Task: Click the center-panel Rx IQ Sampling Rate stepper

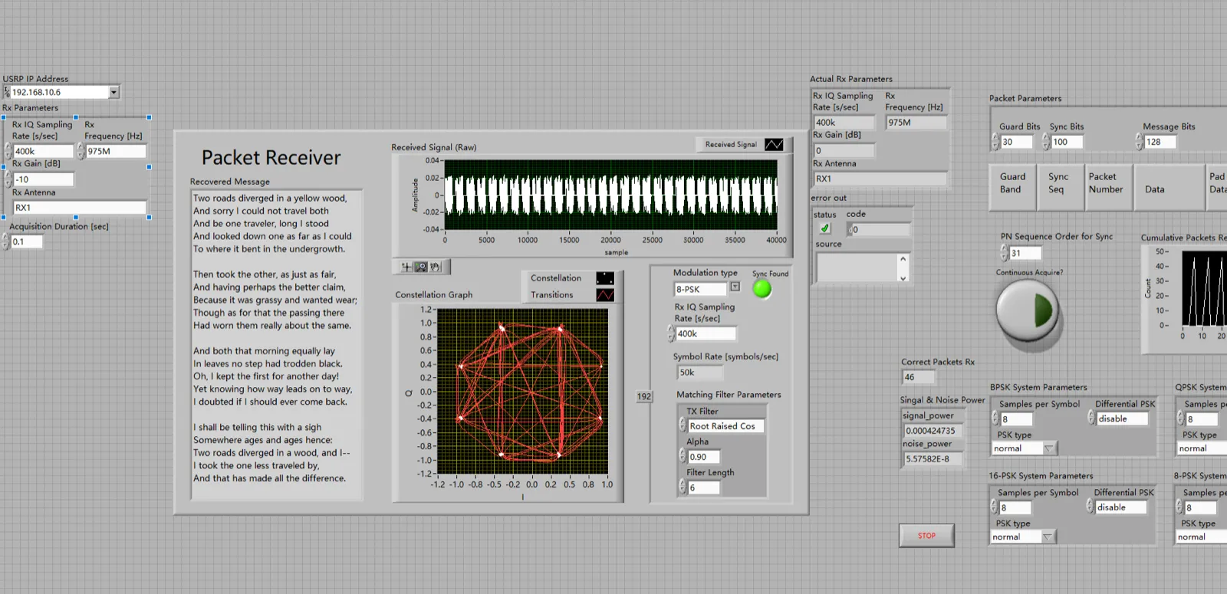Action: [671, 333]
